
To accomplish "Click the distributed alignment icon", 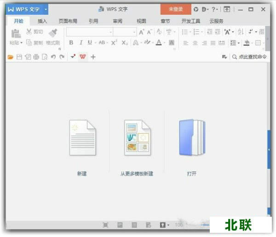I will click(221, 43).
